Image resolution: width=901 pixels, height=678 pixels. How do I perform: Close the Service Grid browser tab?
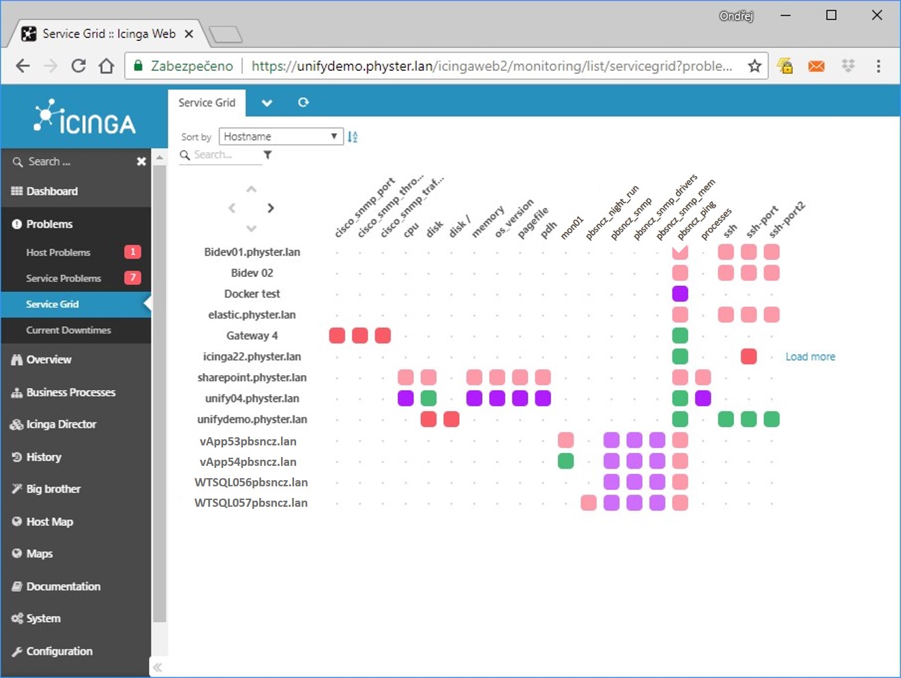coord(189,33)
